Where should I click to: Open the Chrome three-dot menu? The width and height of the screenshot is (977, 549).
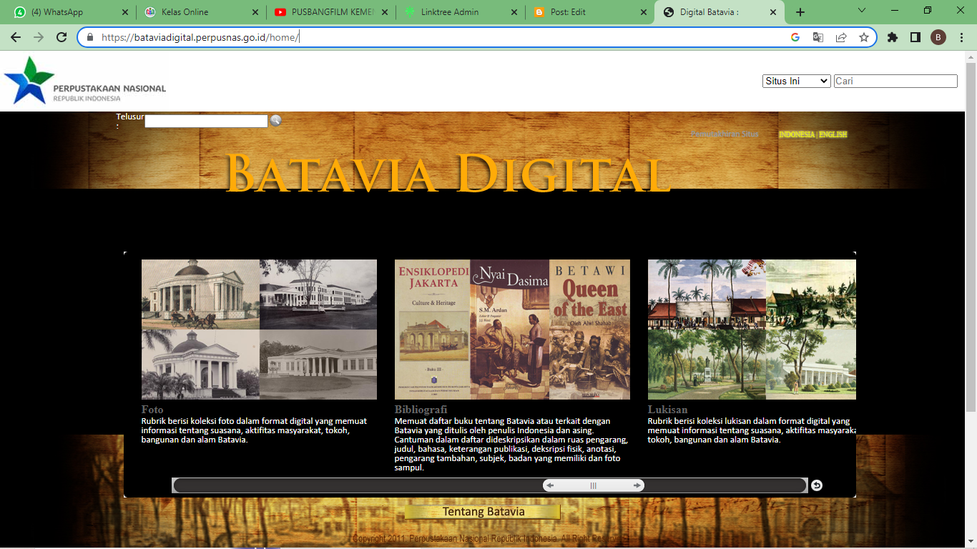961,37
